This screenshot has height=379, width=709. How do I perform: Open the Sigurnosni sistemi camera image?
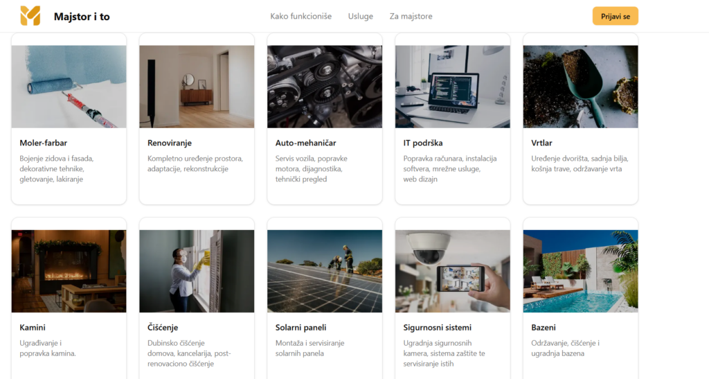[x=452, y=271]
